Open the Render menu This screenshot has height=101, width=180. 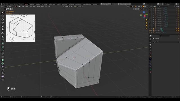(11, 4)
